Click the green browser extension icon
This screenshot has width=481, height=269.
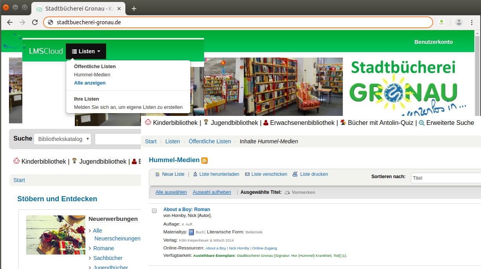pyautogui.click(x=441, y=22)
